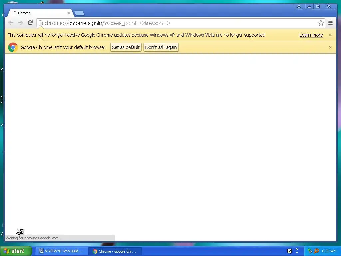Select Chrome - Google Chrome taskbar item
The image size is (341, 256).
(115, 251)
